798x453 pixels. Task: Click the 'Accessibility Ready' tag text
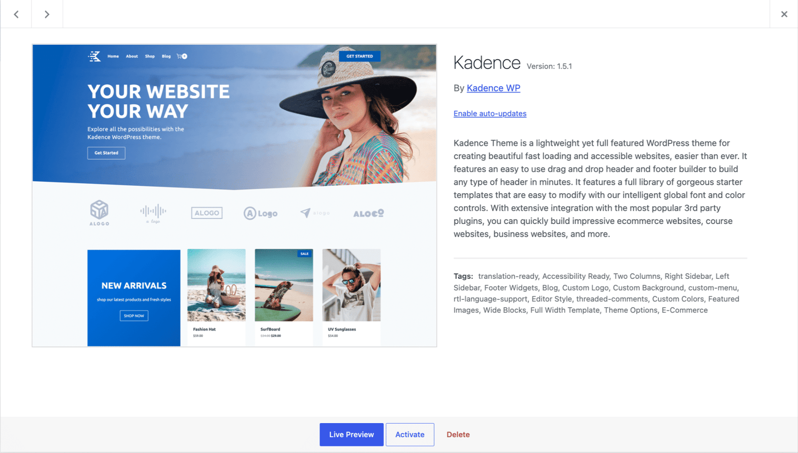coord(576,276)
